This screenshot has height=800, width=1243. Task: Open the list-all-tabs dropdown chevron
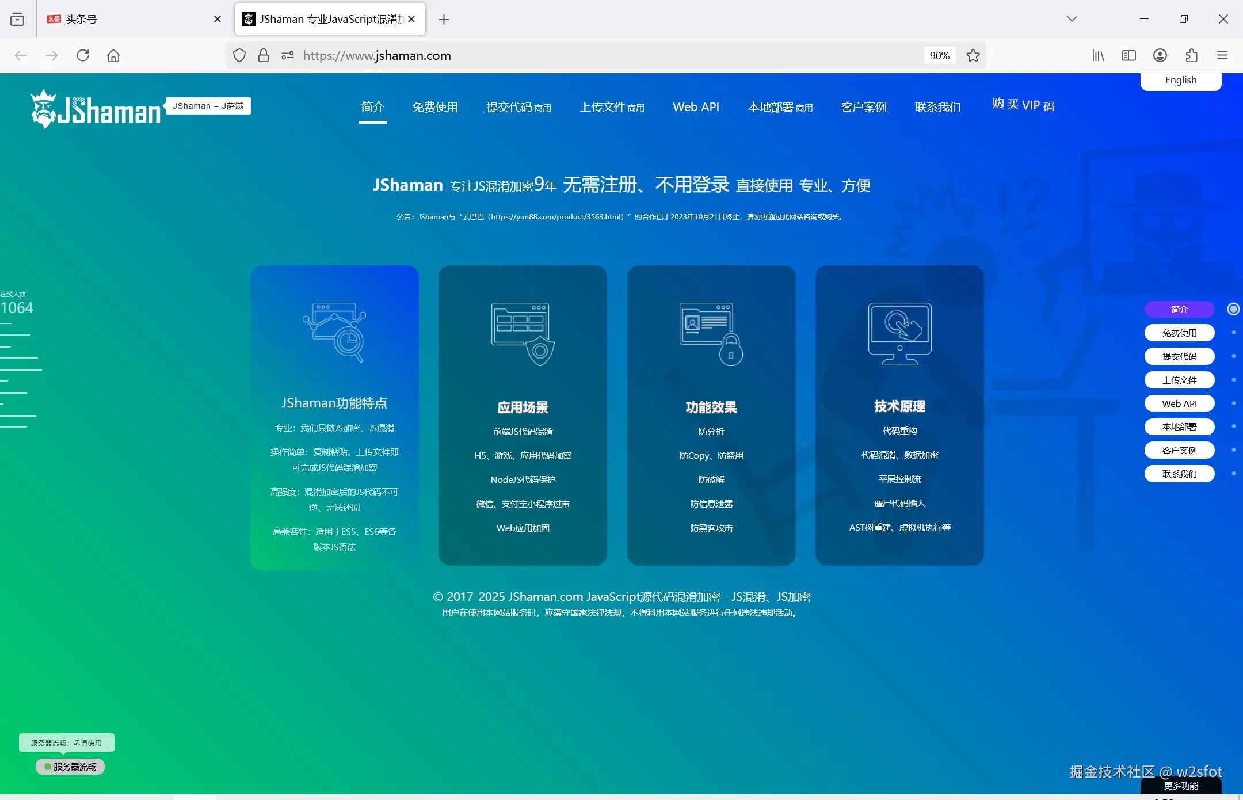click(1072, 19)
